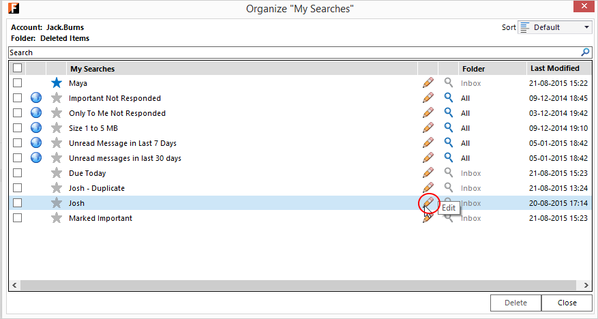Sort by the Last Modified column header

[554, 68]
